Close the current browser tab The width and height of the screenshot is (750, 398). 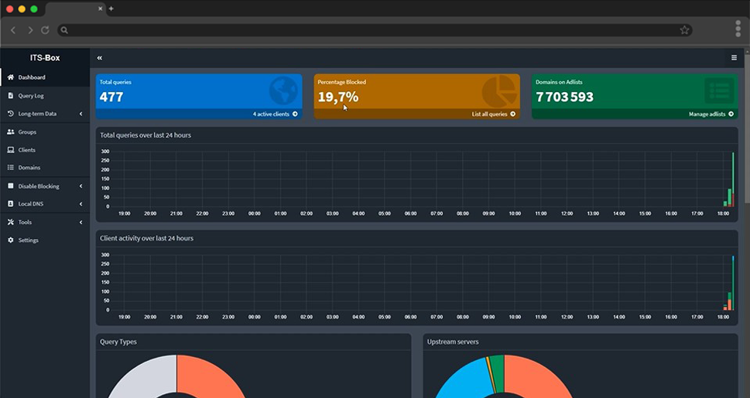coord(100,9)
